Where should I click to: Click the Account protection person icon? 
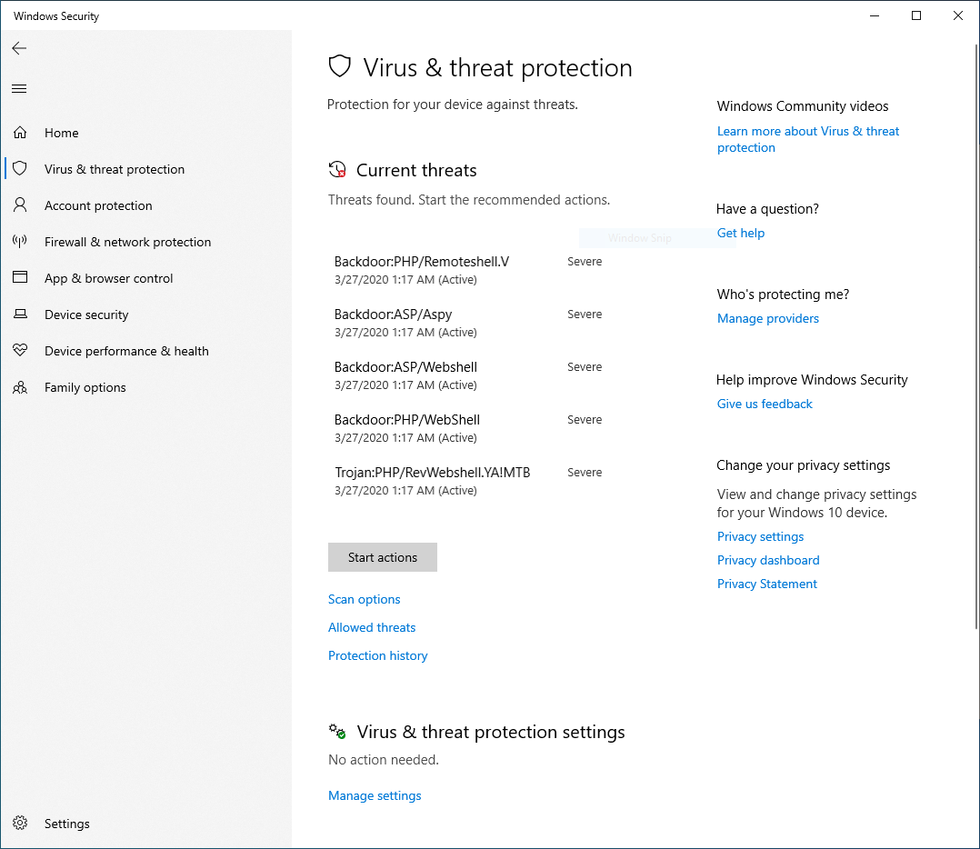pyautogui.click(x=20, y=205)
